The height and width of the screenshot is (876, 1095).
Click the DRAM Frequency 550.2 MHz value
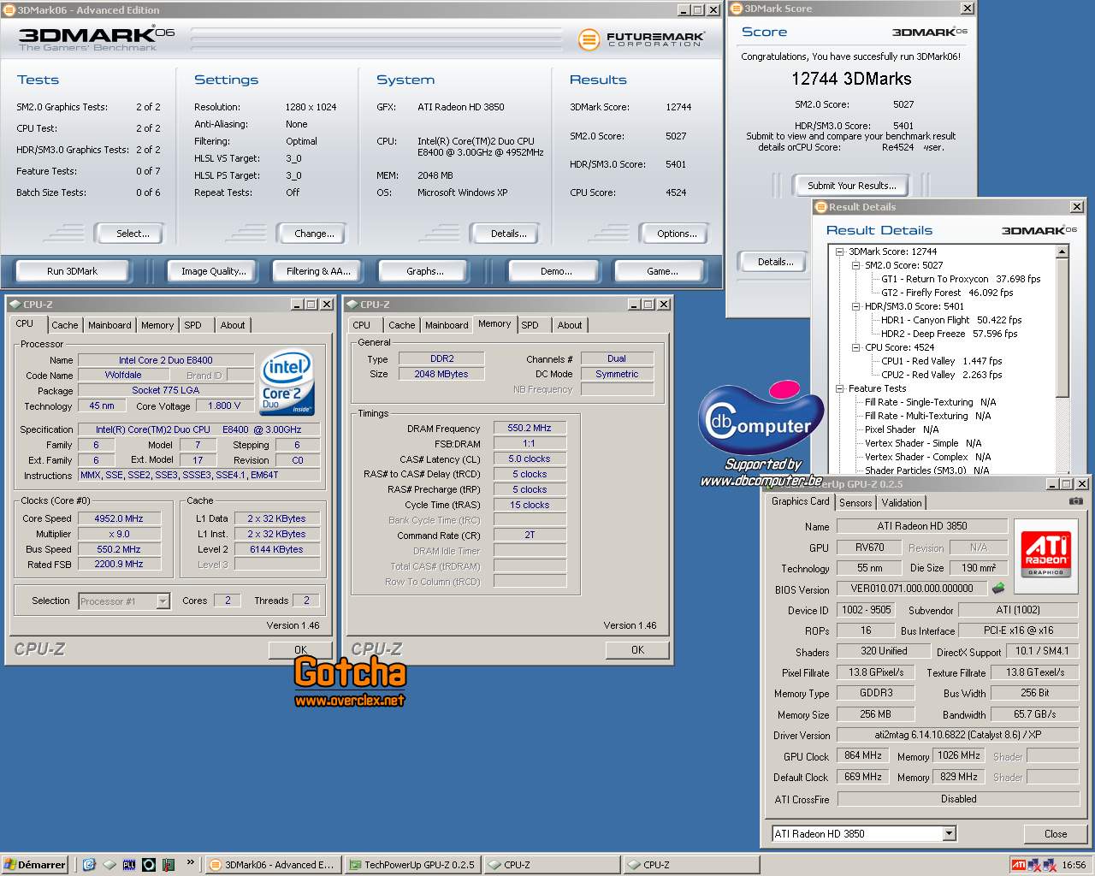[530, 428]
